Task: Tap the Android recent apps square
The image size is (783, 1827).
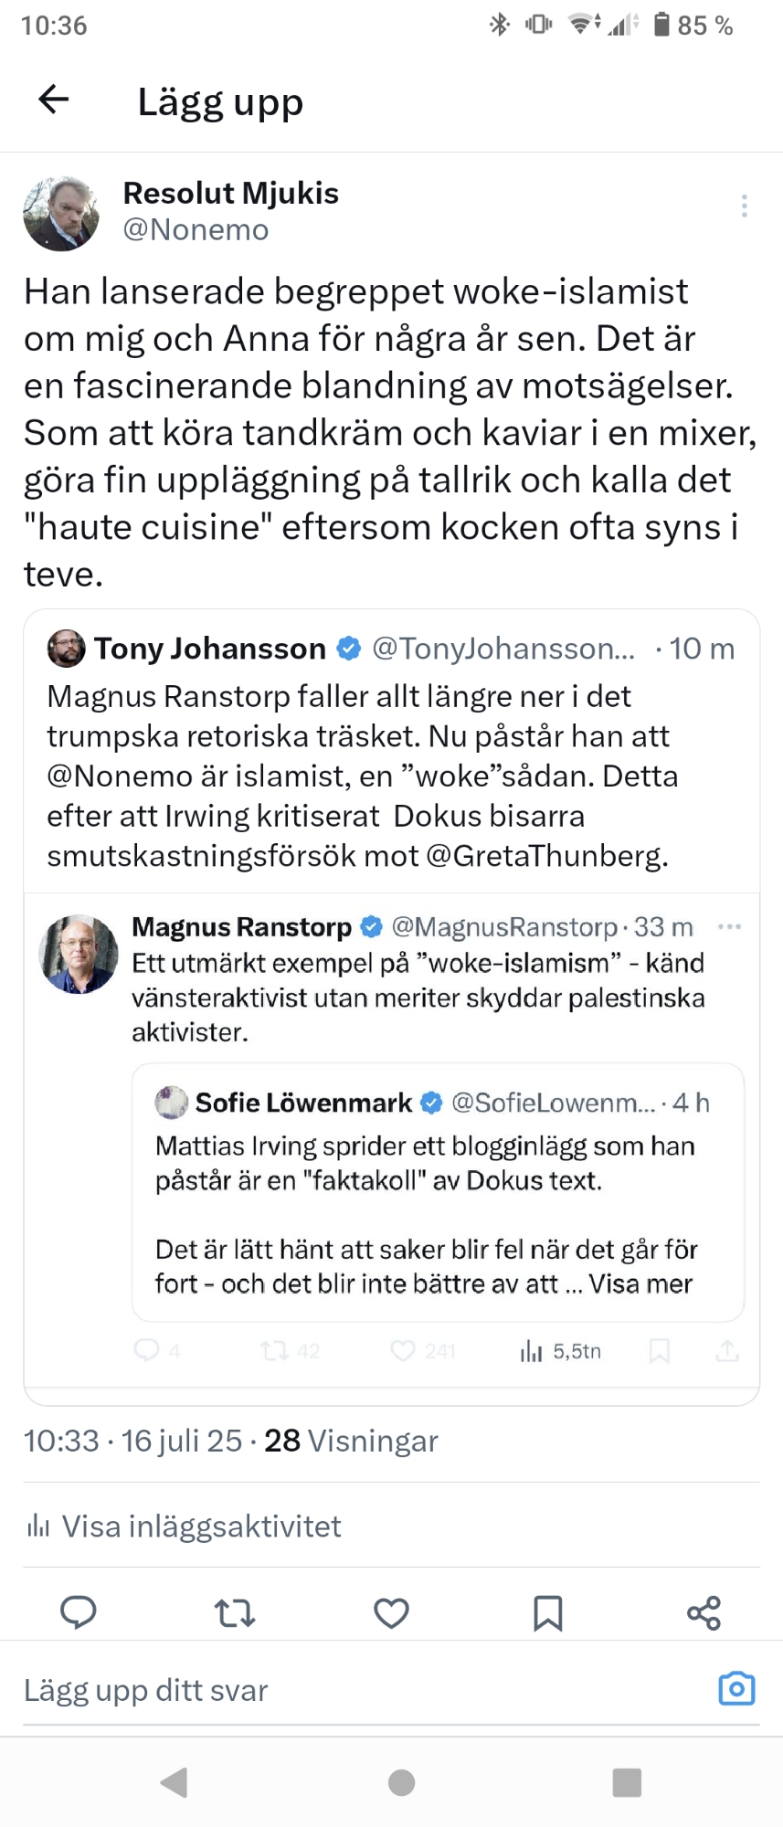Action: tap(627, 1782)
